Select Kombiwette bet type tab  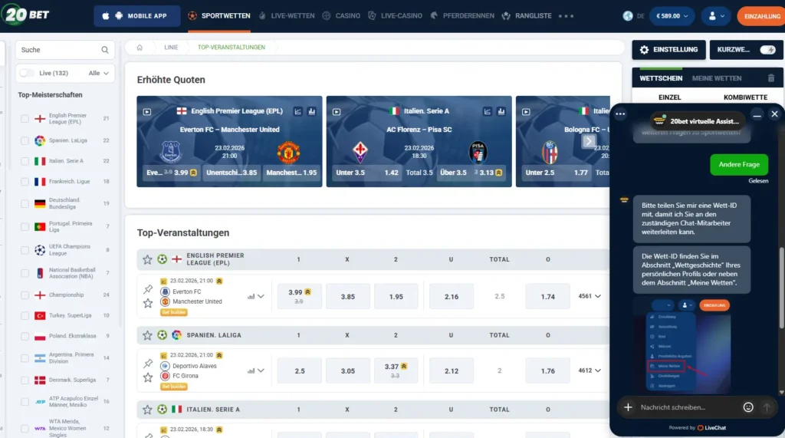(745, 97)
